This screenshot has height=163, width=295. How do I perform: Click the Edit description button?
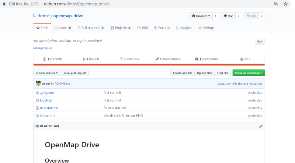point(260,42)
